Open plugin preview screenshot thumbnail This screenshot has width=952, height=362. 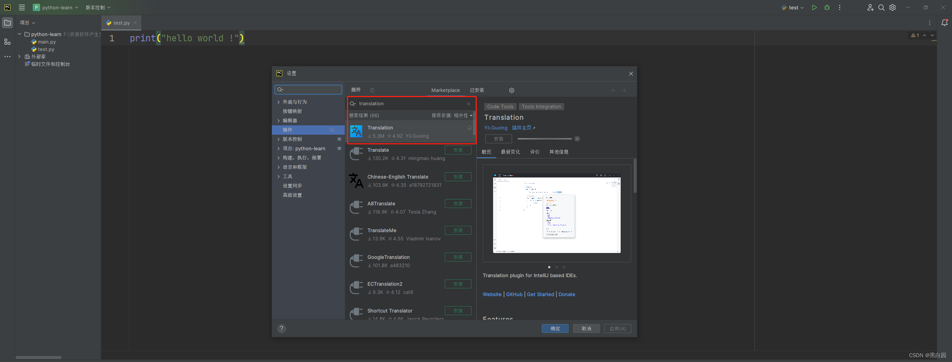[x=557, y=213]
